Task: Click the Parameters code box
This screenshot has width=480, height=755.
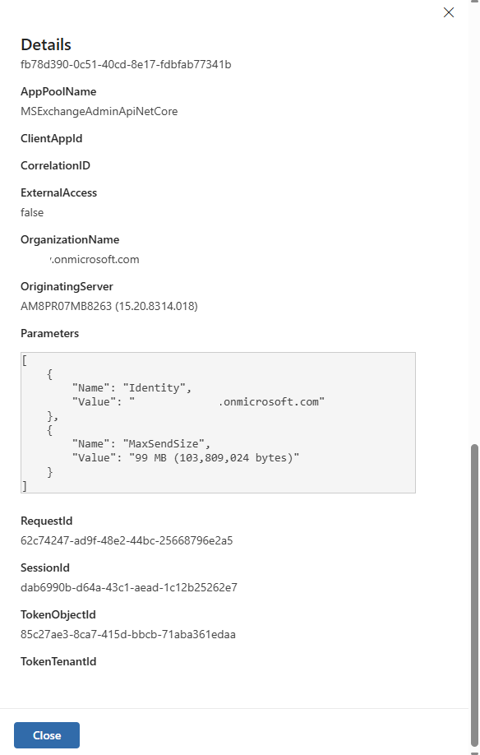Action: (218, 421)
